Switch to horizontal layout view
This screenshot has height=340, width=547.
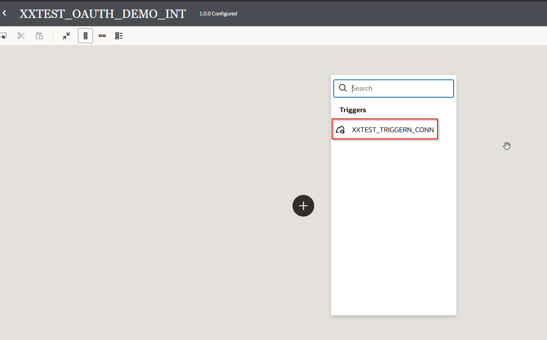[102, 36]
